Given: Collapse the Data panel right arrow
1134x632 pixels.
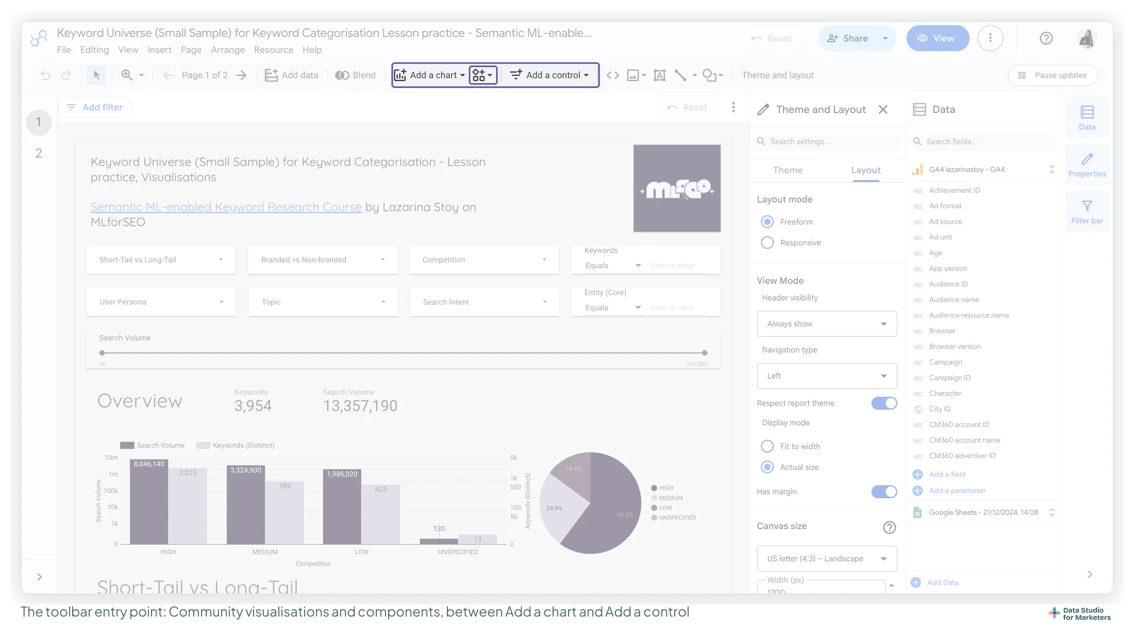Looking at the screenshot, I should (x=1090, y=574).
